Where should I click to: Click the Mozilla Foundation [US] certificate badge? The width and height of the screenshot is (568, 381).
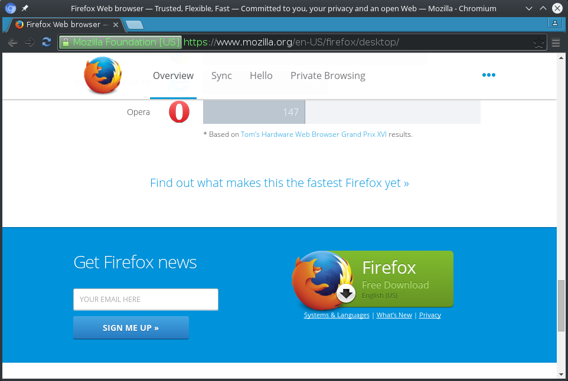click(120, 42)
